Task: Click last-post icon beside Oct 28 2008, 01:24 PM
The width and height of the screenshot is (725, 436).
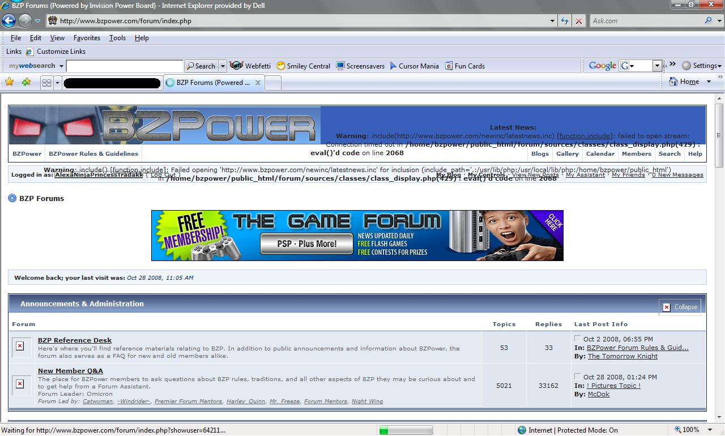Action: click(x=578, y=376)
